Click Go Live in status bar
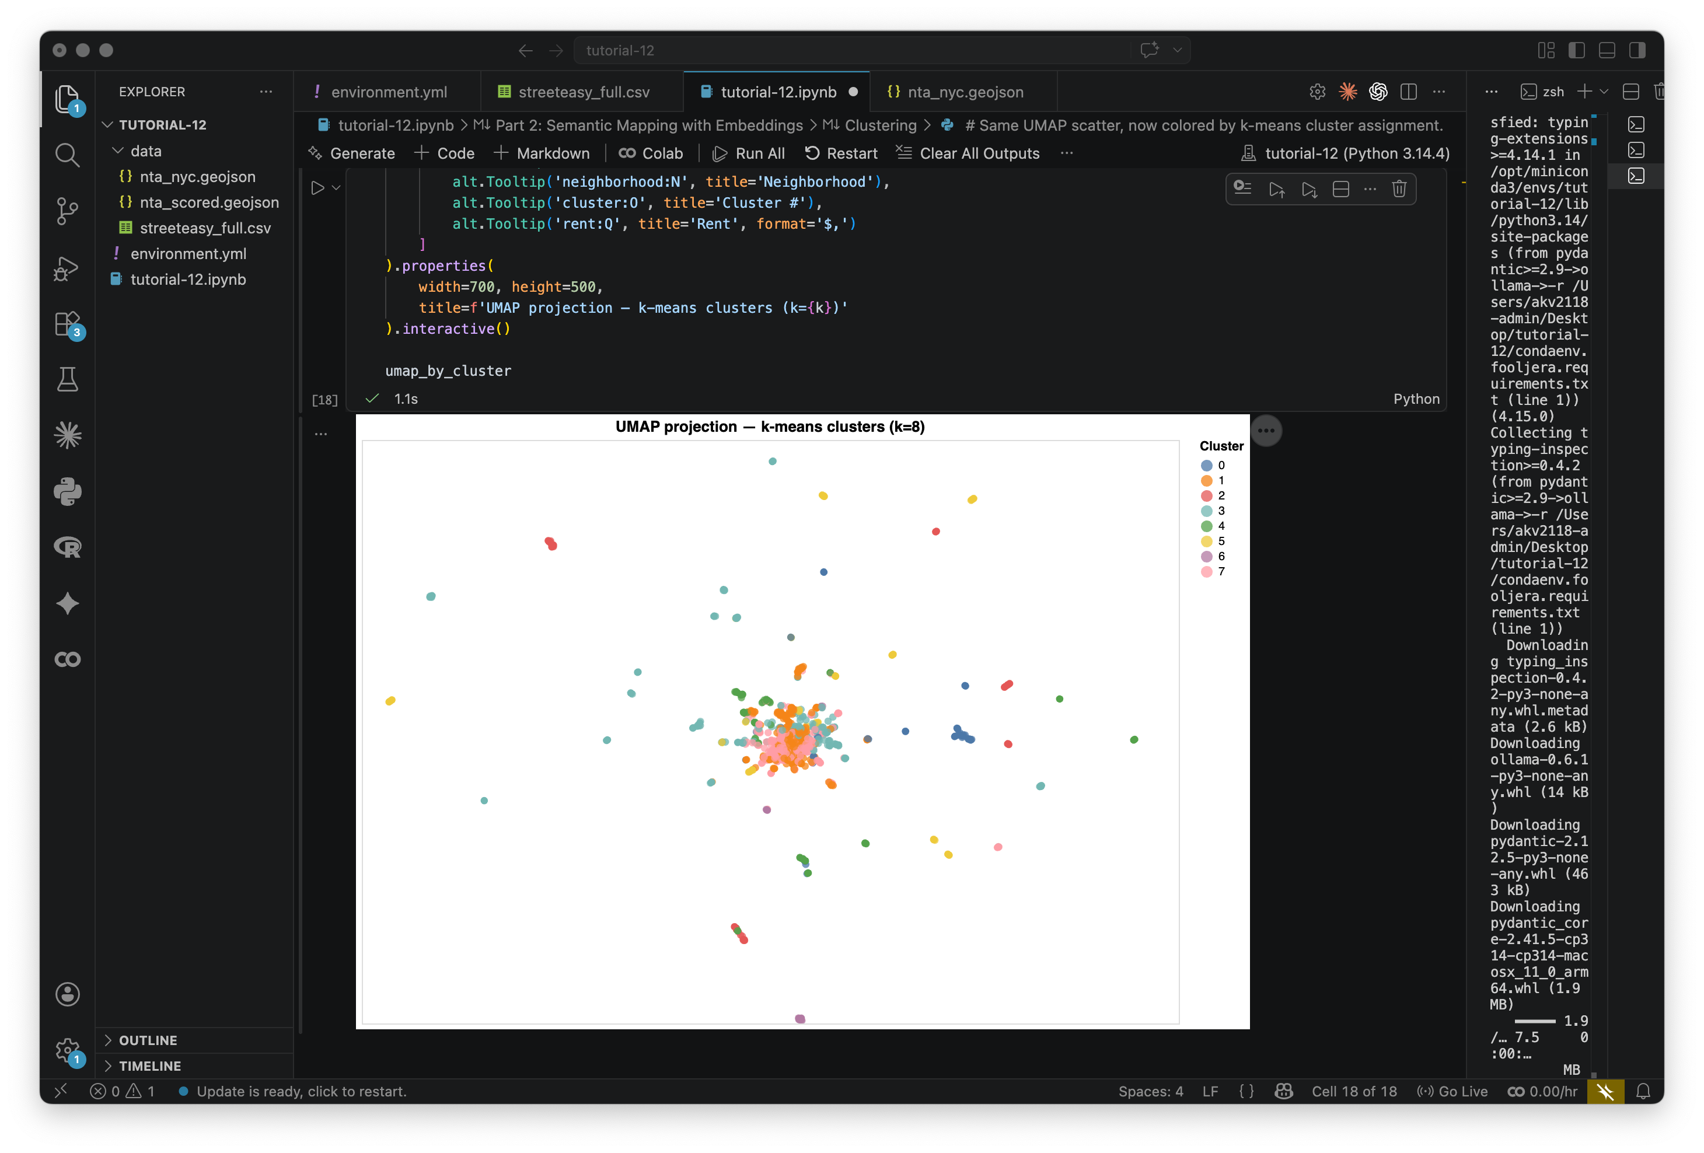This screenshot has height=1153, width=1704. click(1452, 1091)
